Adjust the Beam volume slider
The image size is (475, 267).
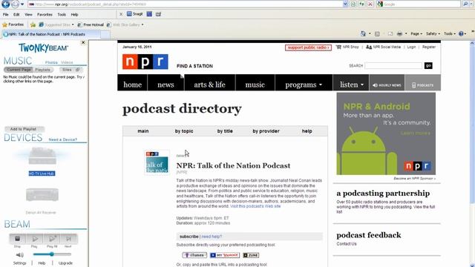(x=52, y=254)
